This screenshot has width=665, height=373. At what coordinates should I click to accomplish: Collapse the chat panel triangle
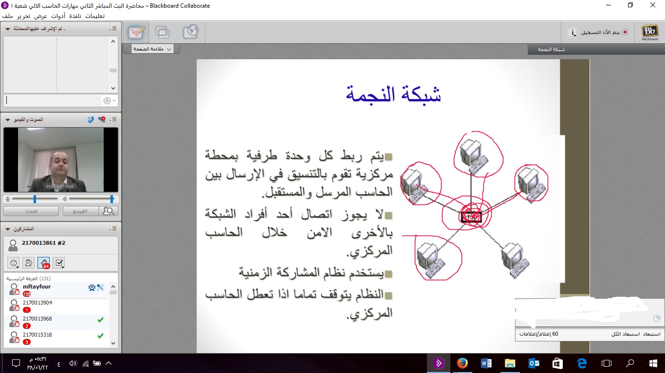(7, 29)
